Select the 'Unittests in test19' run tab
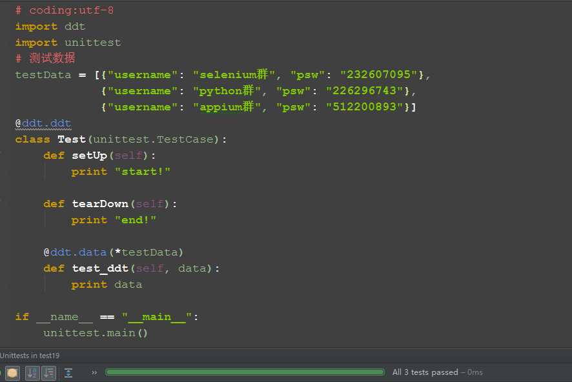This screenshot has height=382, width=572. point(30,356)
